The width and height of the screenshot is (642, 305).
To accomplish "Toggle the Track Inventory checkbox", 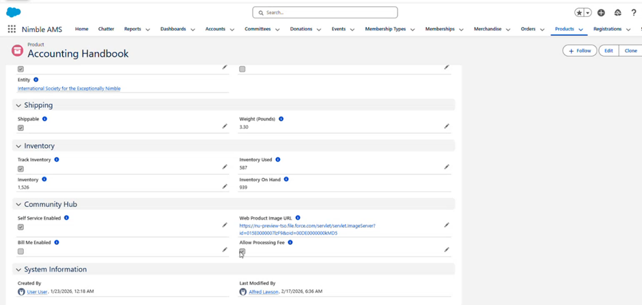I will point(21,169).
